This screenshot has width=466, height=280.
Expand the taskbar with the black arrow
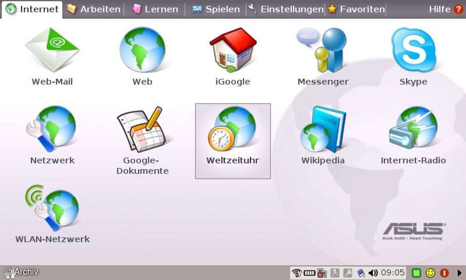(459, 273)
